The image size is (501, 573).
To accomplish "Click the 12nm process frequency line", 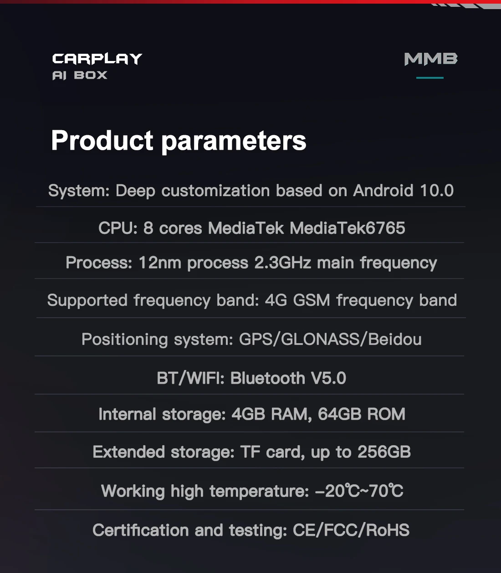I will (251, 263).
